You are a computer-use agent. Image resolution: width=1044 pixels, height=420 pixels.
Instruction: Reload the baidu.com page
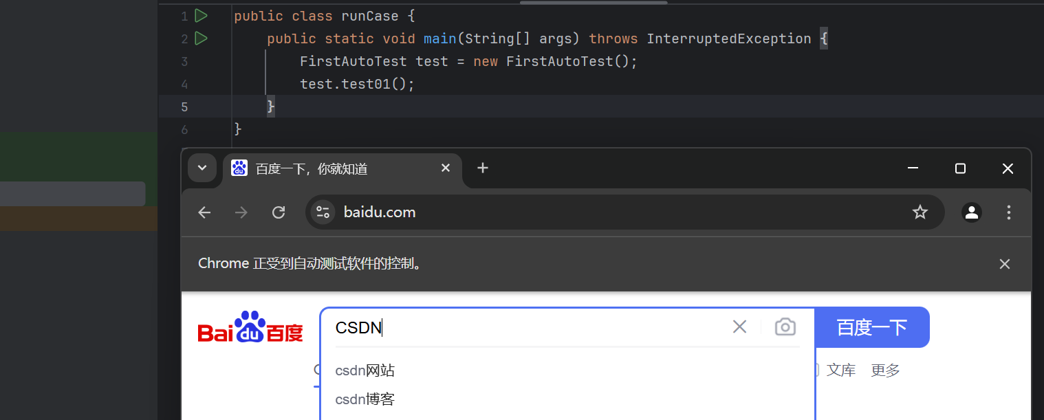pos(279,212)
